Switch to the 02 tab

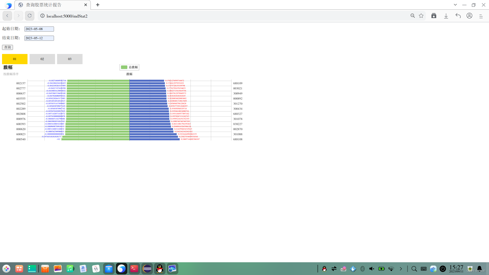(x=42, y=59)
